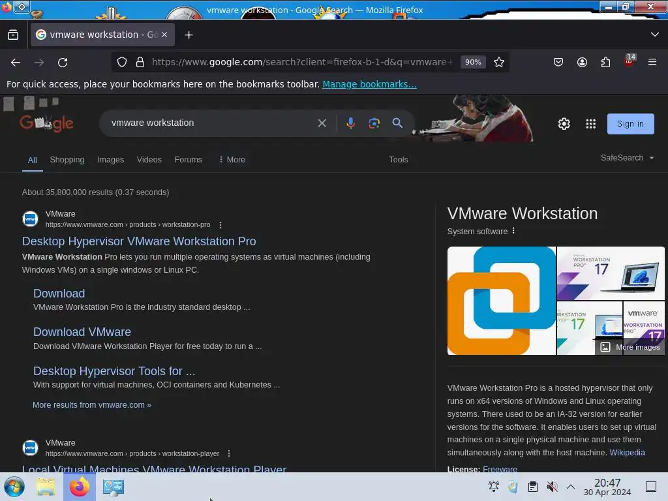668x501 pixels.
Task: Open Google quick settings gear
Action: [564, 124]
